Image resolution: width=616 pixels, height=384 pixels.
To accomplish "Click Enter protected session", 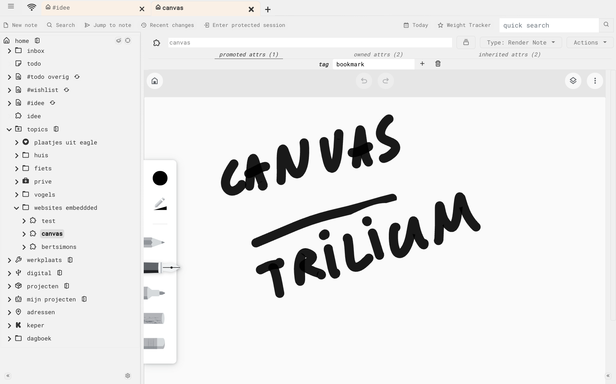I will pos(244,25).
